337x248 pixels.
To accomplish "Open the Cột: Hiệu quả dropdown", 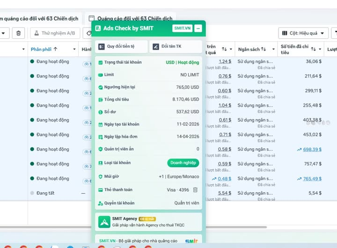I will (x=303, y=33).
